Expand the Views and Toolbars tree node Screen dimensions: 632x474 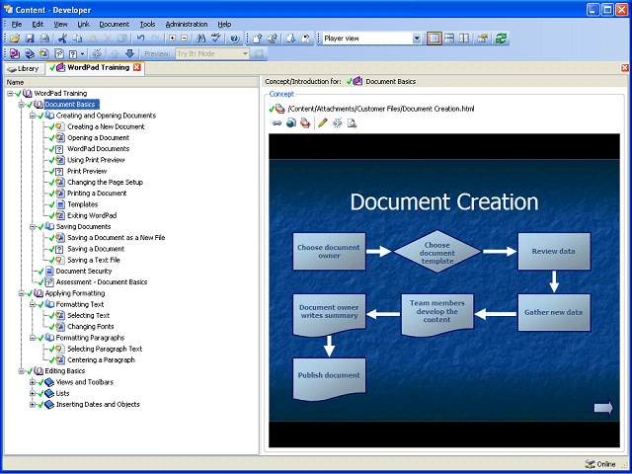point(33,381)
